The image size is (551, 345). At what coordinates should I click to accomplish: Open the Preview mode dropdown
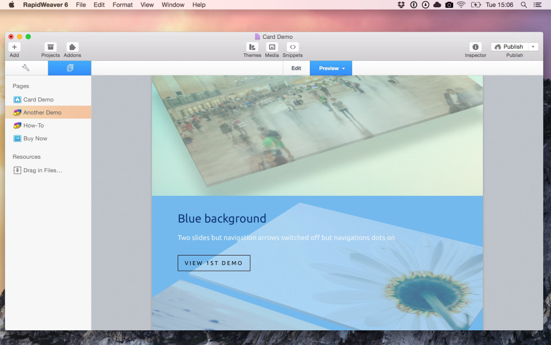point(331,68)
